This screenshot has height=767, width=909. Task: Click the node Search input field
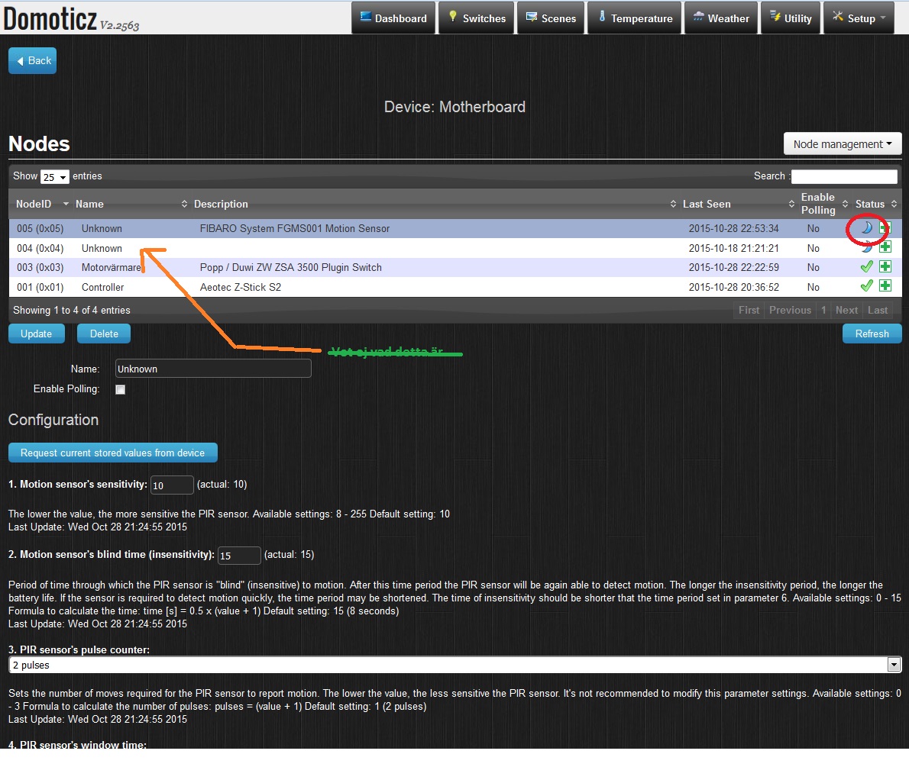843,176
